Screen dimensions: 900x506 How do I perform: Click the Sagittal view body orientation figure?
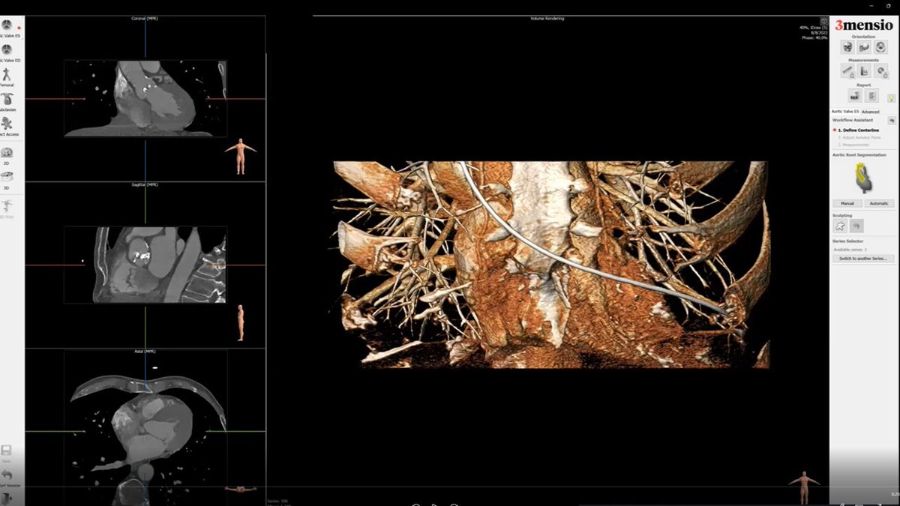tap(240, 322)
